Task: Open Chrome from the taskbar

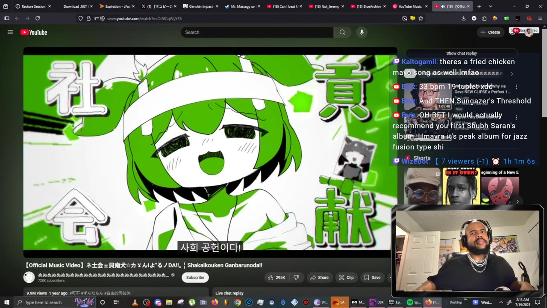Action: 238,302
